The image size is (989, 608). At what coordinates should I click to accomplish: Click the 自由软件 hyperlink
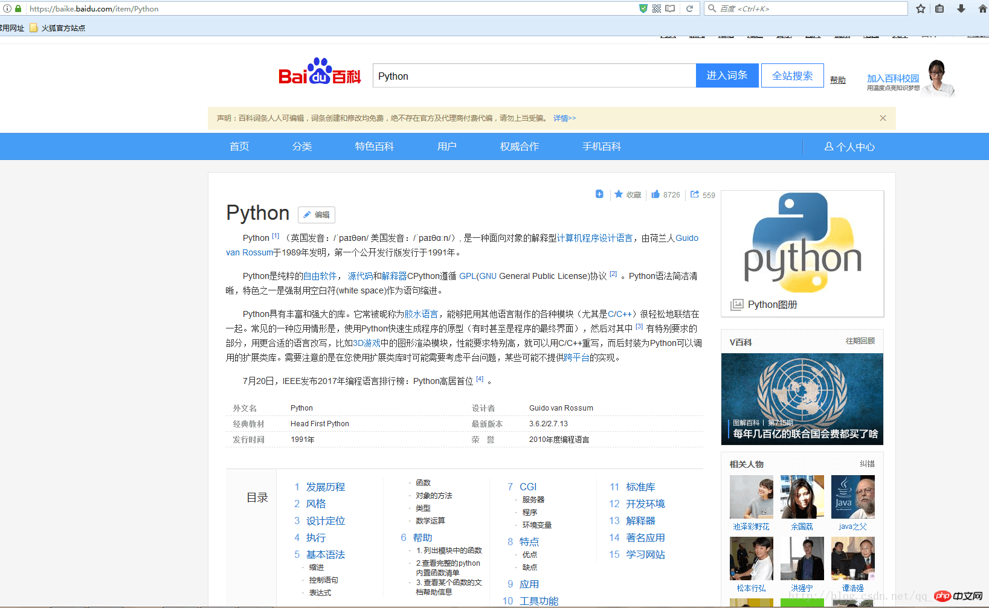tap(320, 276)
